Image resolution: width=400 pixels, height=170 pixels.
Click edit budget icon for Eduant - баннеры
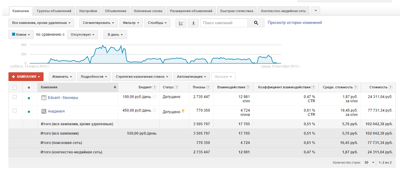[155, 96]
